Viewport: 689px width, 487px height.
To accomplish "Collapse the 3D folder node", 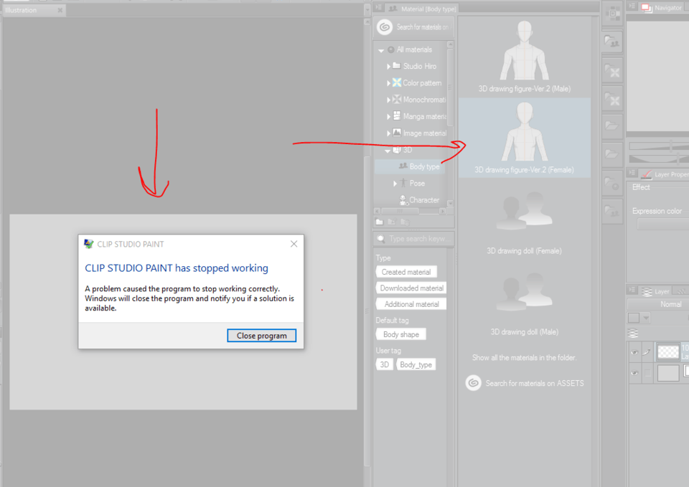I will [x=387, y=151].
